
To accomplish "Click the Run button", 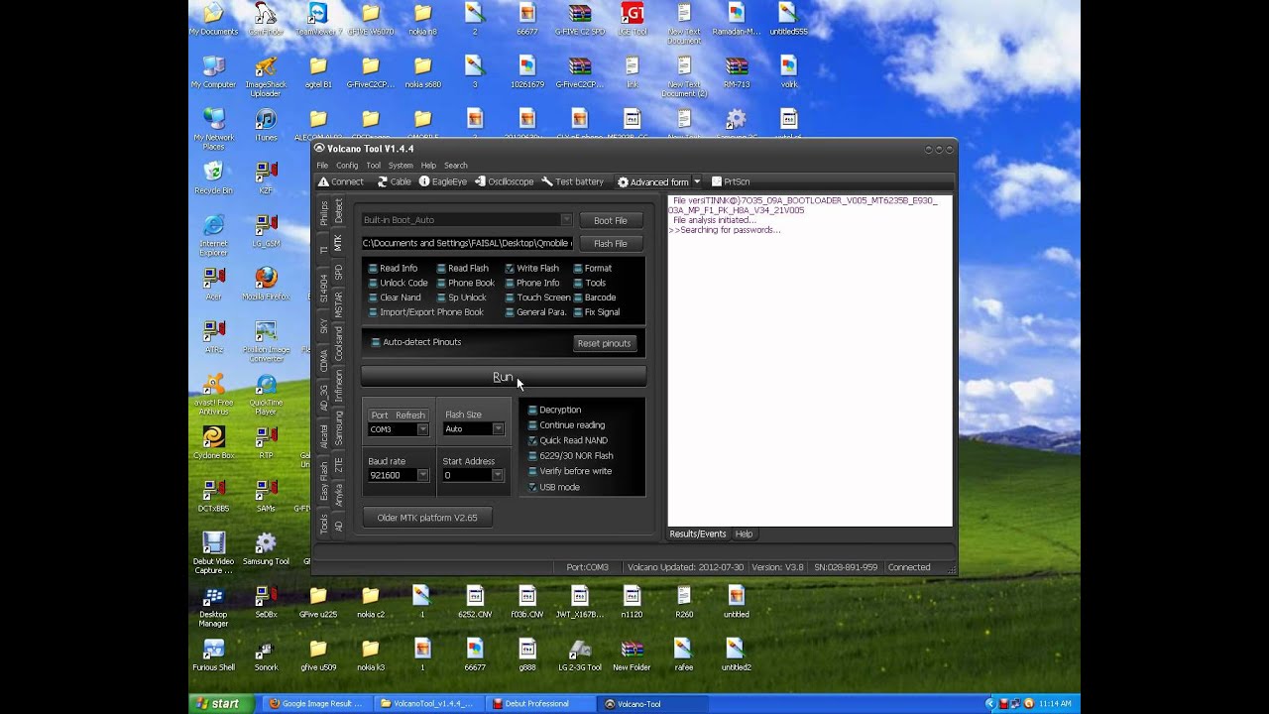I will [x=504, y=377].
